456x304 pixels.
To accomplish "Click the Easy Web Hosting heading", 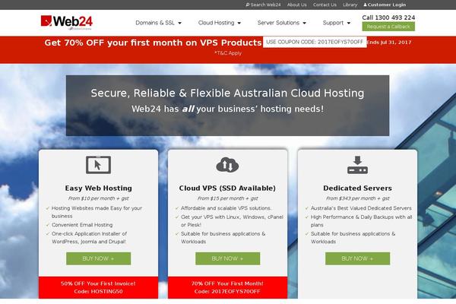I will pyautogui.click(x=98, y=188).
